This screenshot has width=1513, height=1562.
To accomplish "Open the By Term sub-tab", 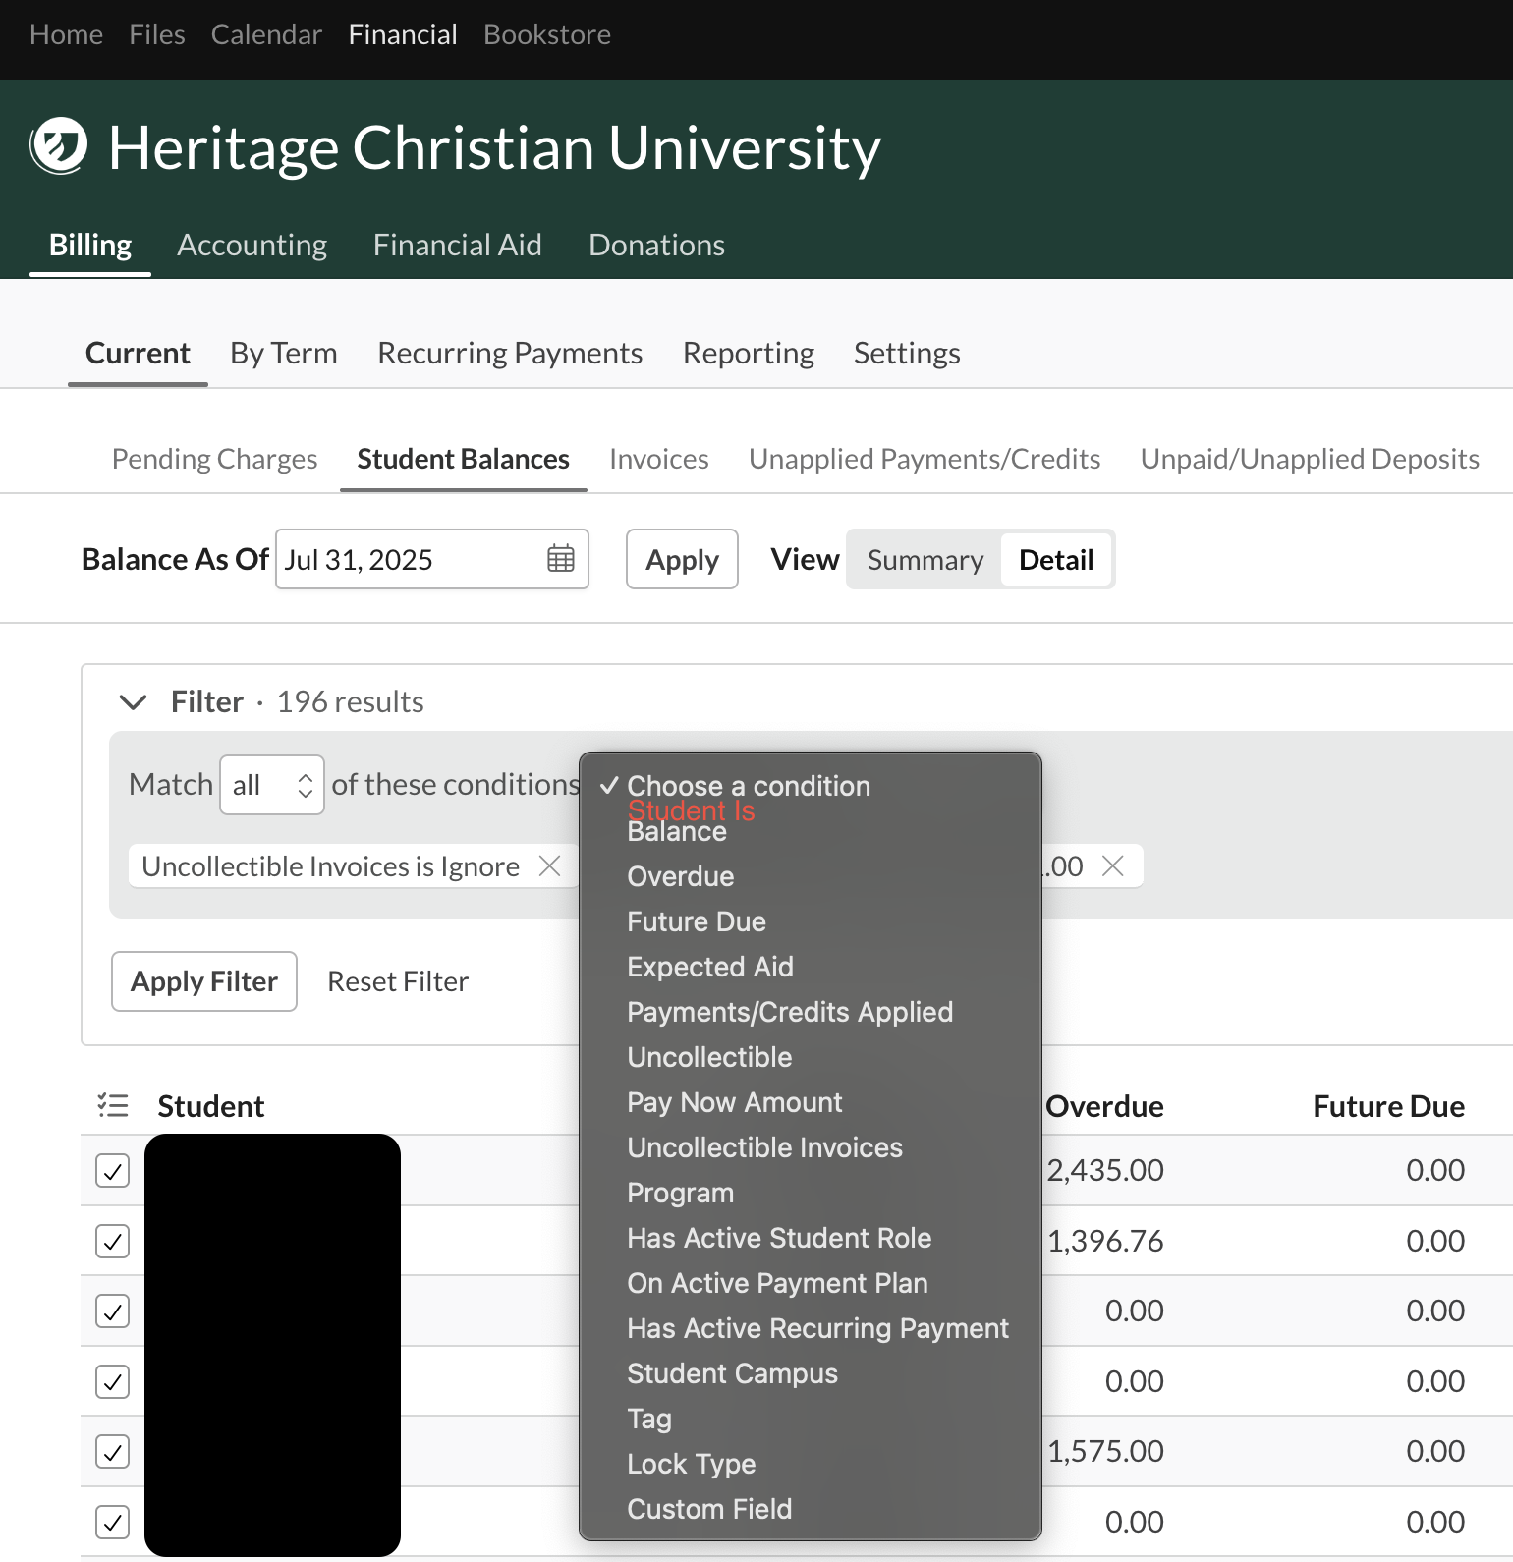I will click(x=284, y=353).
